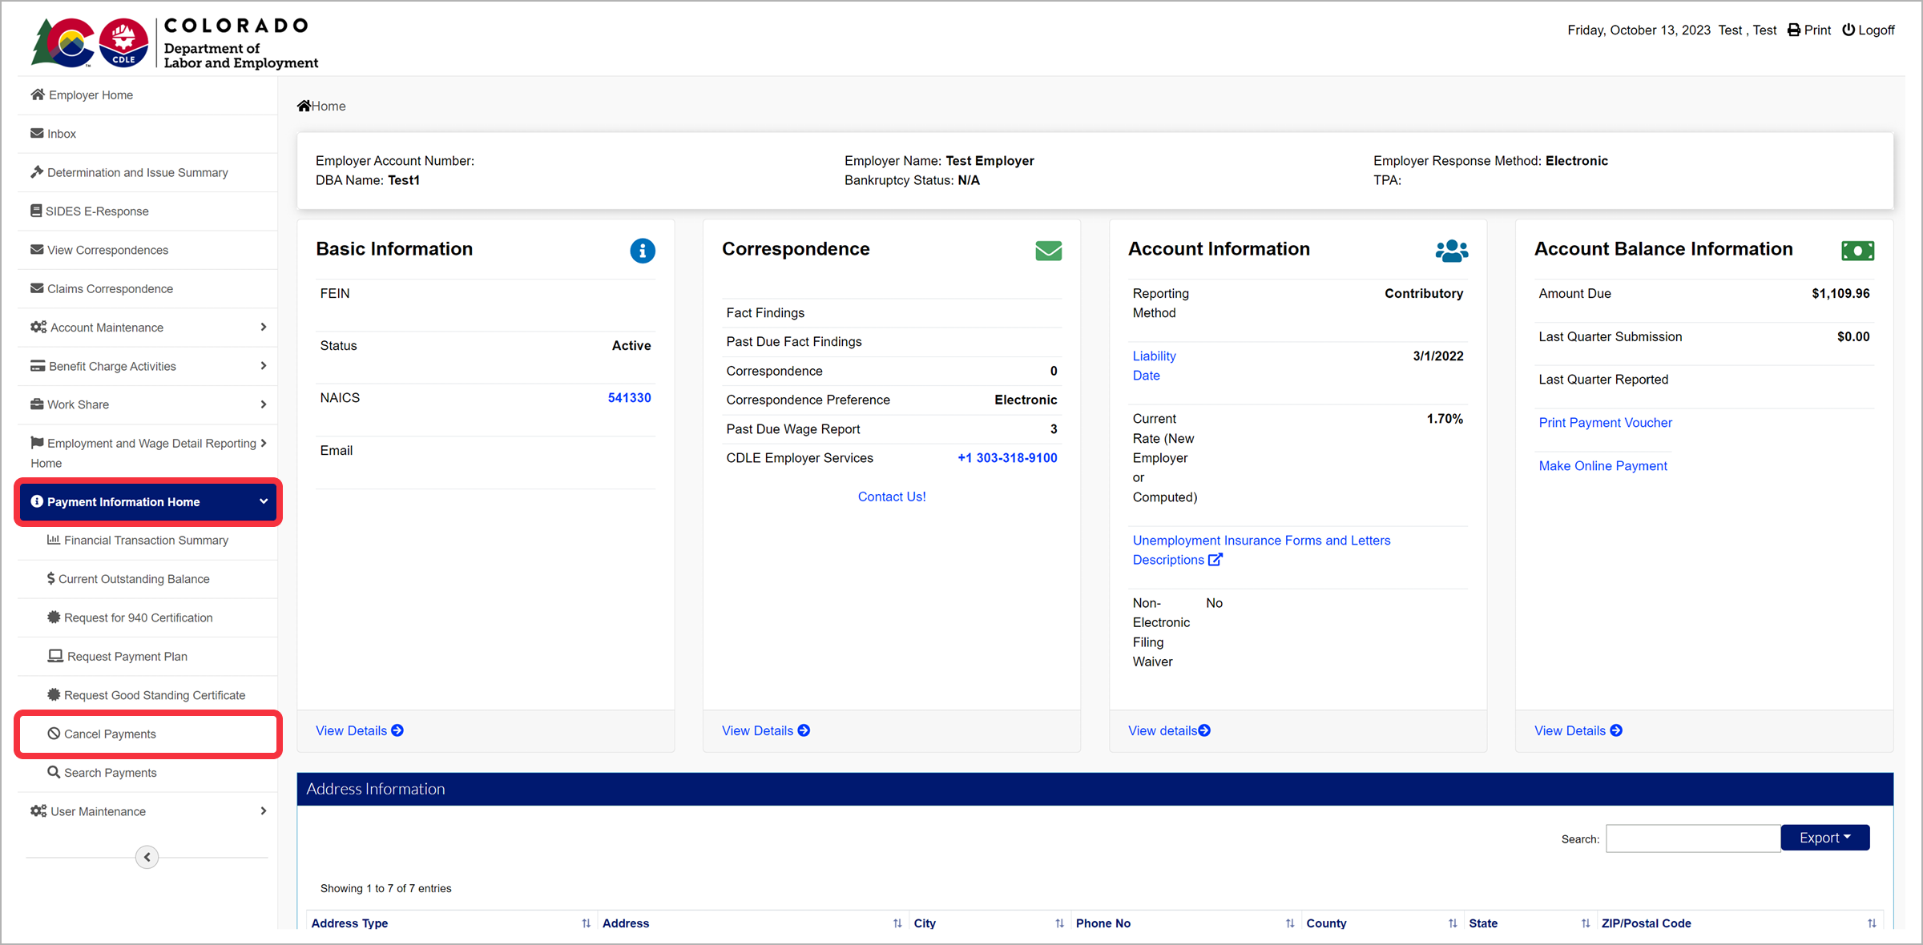Screen dimensions: 1923x945
Task: Open Financial Transaction Summary menu item
Action: [x=146, y=541]
